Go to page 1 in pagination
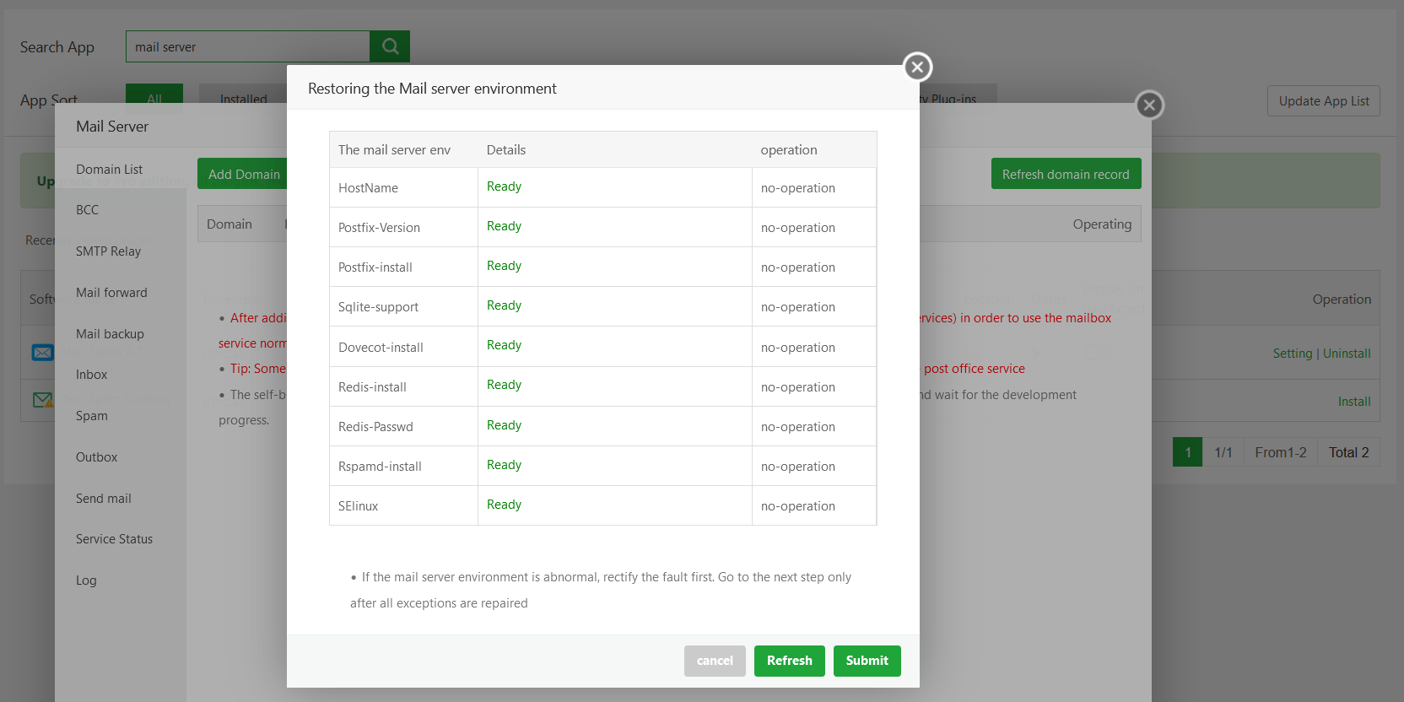 tap(1188, 452)
